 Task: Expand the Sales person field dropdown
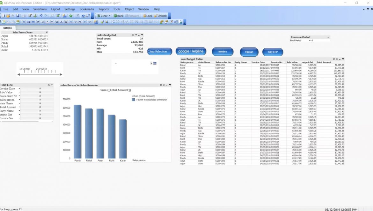click(19, 100)
